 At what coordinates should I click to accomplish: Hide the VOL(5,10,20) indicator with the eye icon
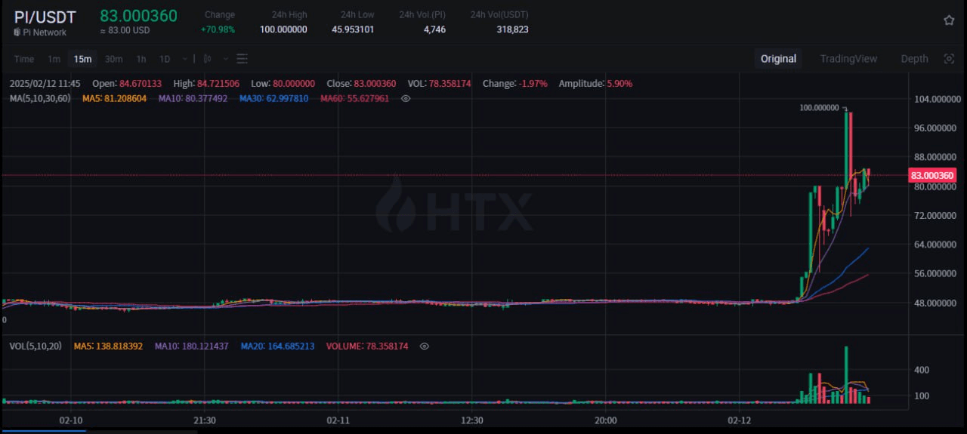(425, 346)
